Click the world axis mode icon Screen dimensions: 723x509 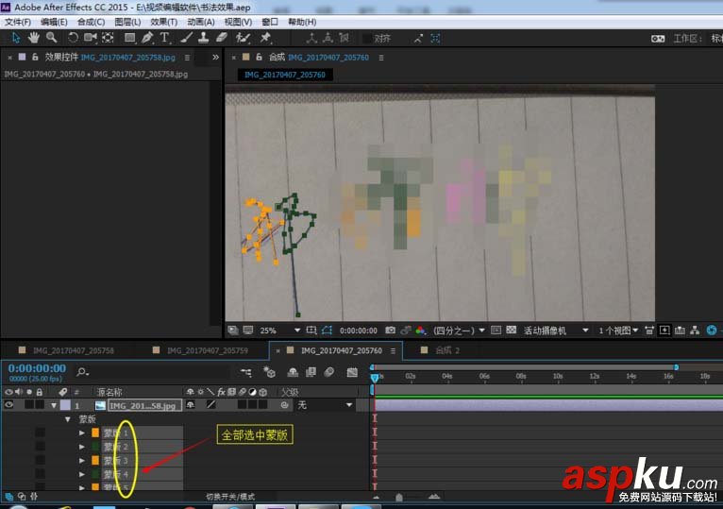tap(328, 39)
